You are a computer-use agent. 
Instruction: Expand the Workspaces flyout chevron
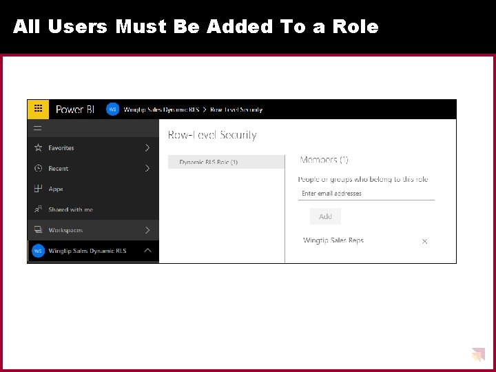[x=147, y=230]
